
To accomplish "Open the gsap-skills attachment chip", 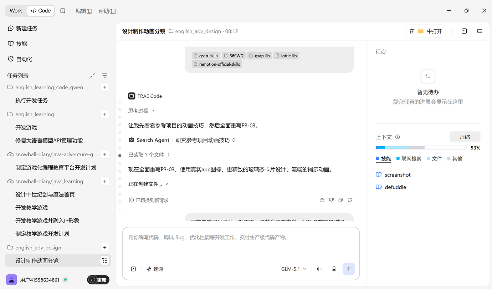I will (x=206, y=56).
